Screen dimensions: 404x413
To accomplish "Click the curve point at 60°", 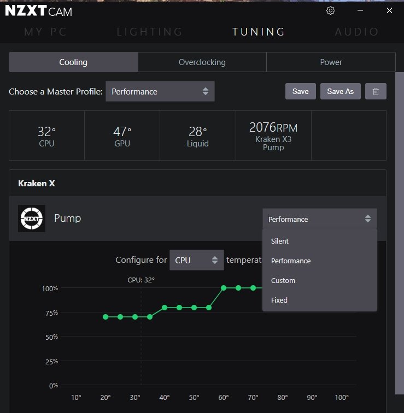I will 224,288.
